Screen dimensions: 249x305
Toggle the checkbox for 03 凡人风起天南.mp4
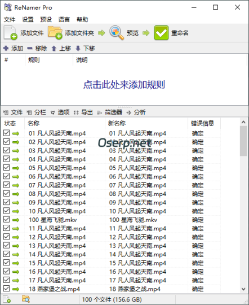click(x=6, y=150)
